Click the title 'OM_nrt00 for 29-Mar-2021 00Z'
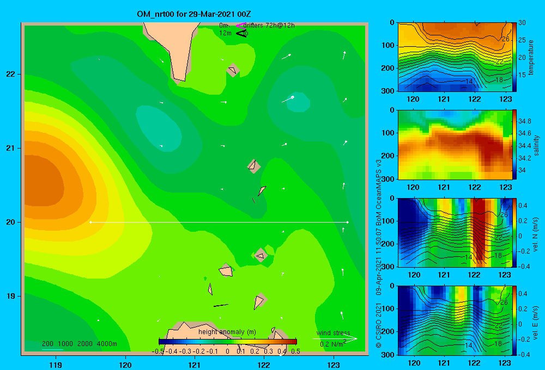 tap(194, 14)
